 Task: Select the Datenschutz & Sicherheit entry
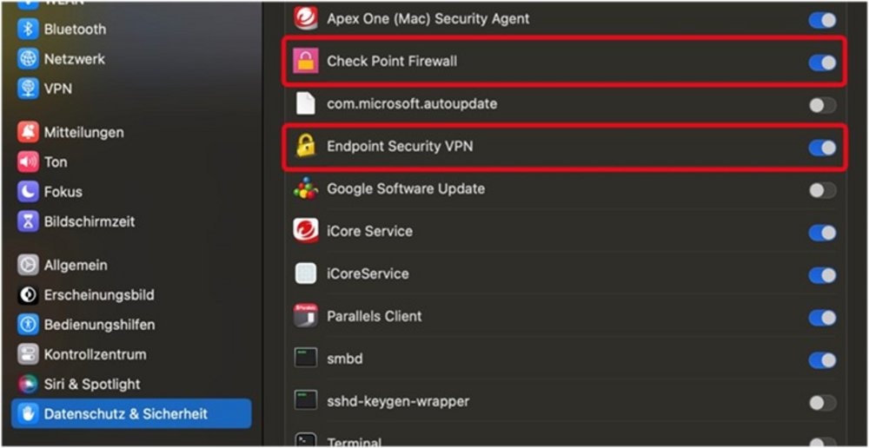(125, 414)
